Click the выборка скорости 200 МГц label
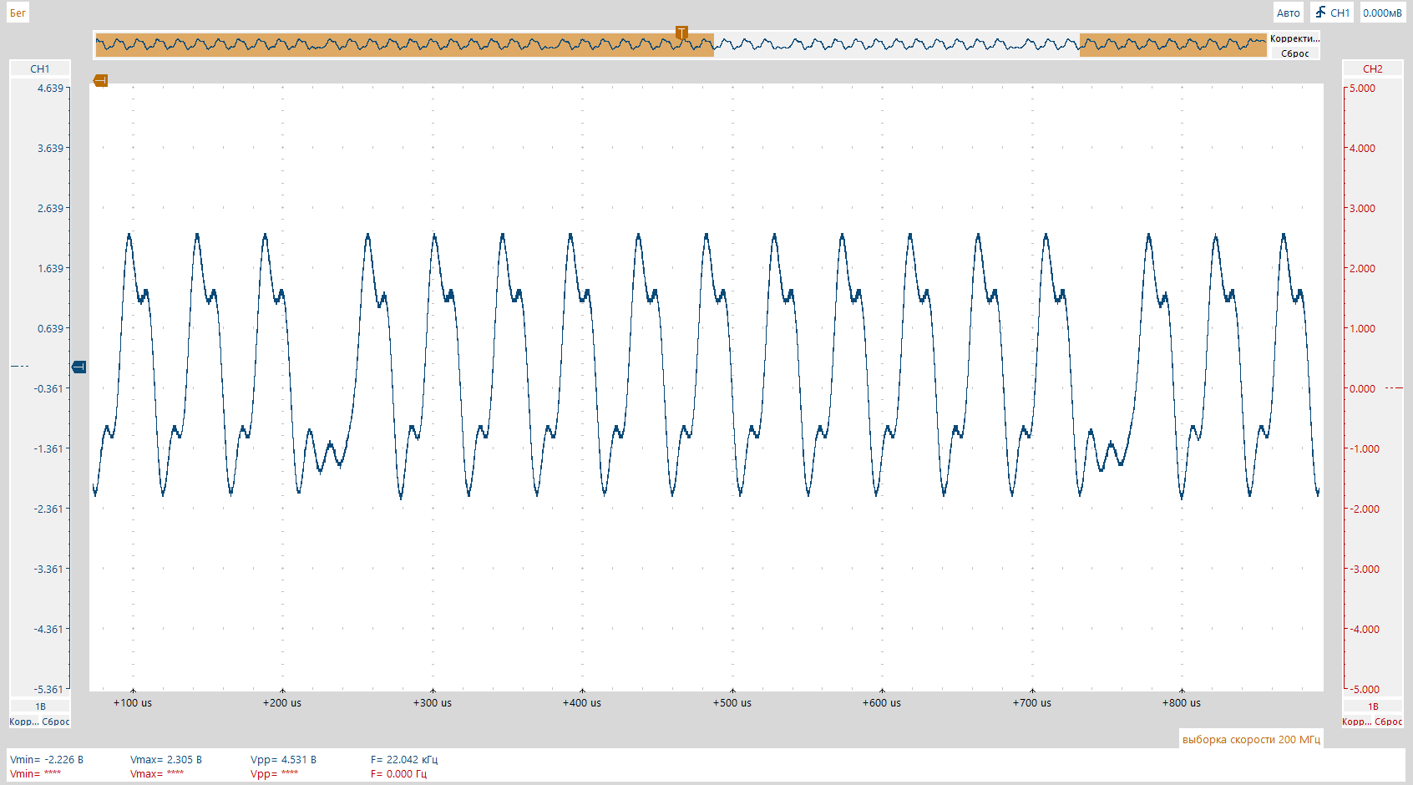The height and width of the screenshot is (785, 1413). pyautogui.click(x=1250, y=739)
